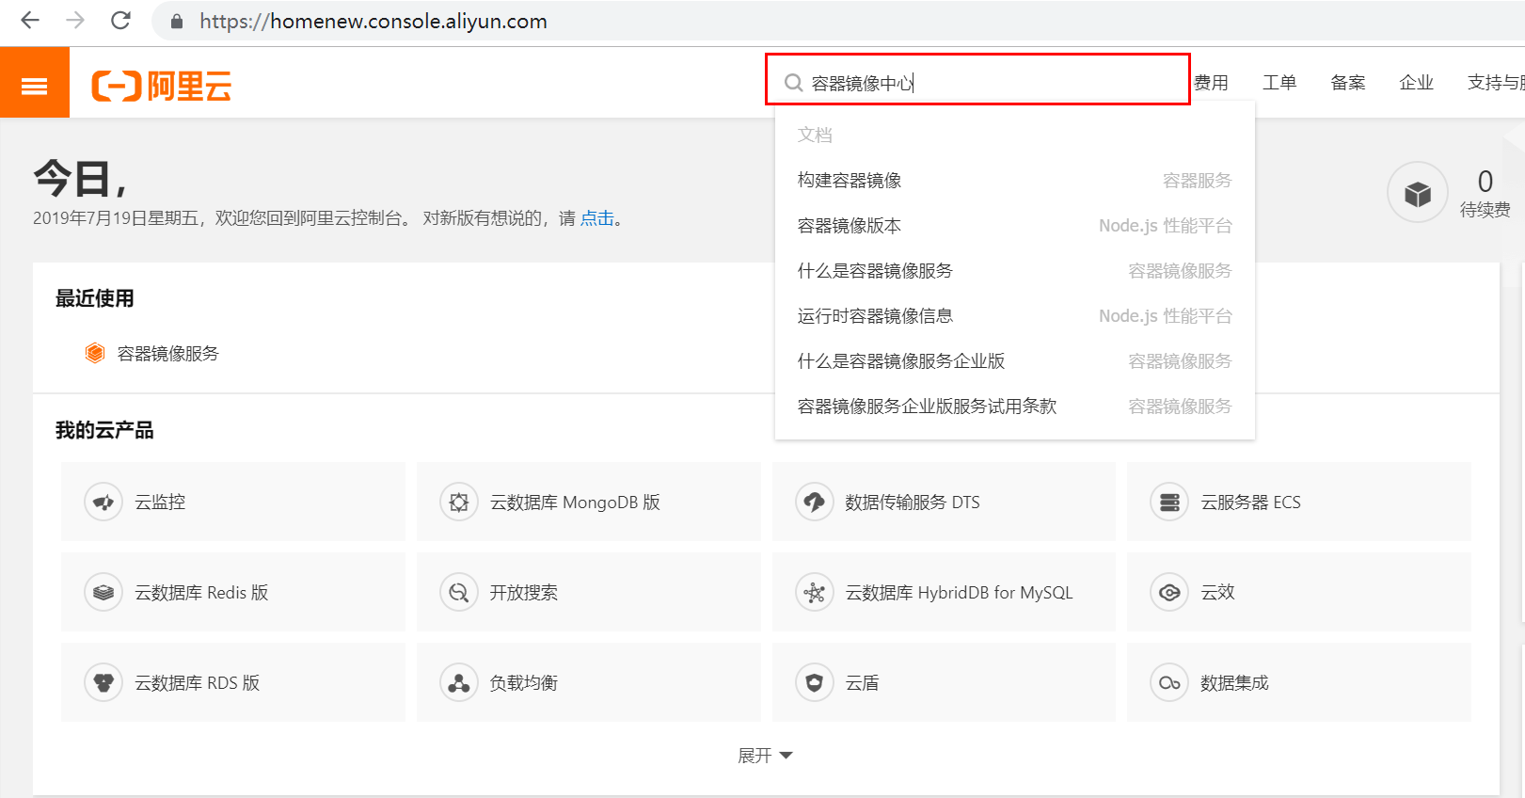Open 云盾 product card

[x=944, y=682]
